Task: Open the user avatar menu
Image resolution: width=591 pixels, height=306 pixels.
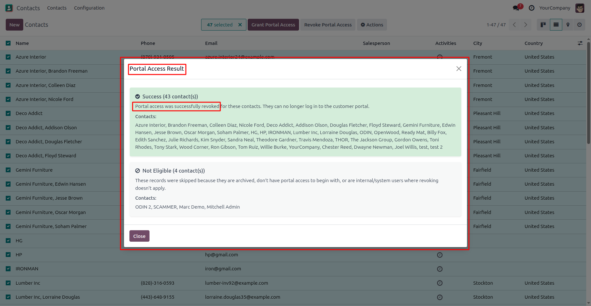Action: coord(580,8)
